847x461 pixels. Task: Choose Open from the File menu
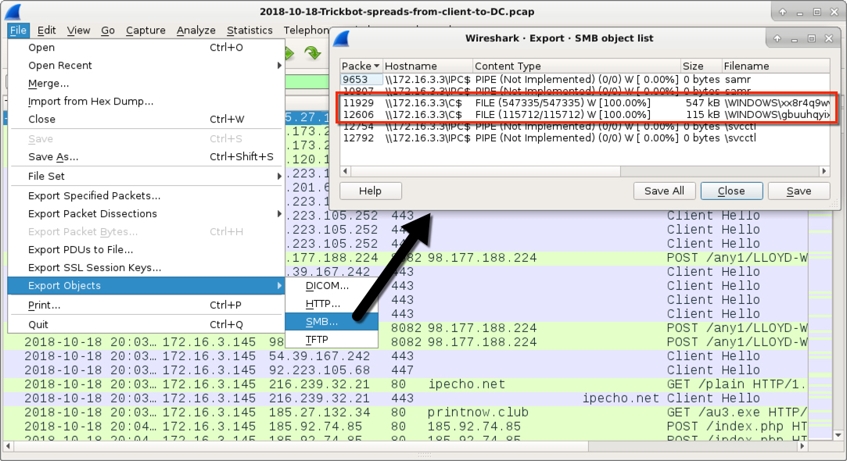pos(146,48)
